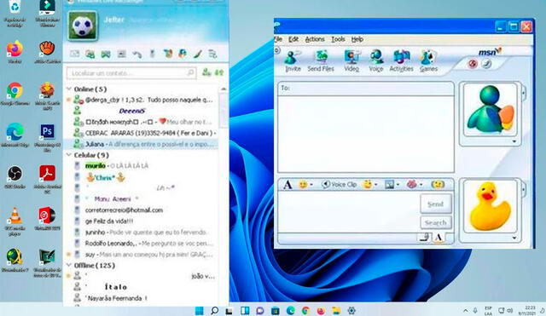Open the dropdown arrow under the contact's MSN avatar
The width and height of the screenshot is (546, 316).
pyautogui.click(x=514, y=141)
